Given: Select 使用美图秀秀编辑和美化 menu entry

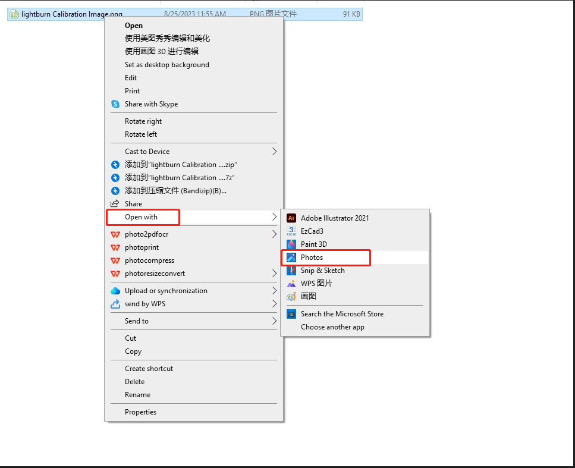Looking at the screenshot, I should click(x=194, y=39).
